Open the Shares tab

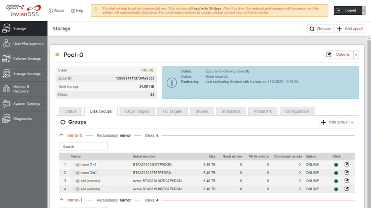point(202,111)
